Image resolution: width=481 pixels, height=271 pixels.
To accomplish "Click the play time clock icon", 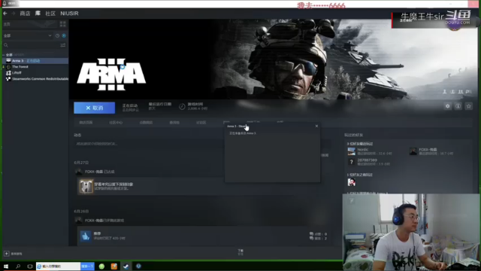I will [182, 107].
